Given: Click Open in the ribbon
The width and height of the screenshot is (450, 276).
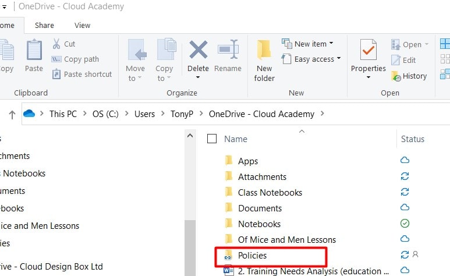Looking at the screenshot, I should tap(410, 44).
